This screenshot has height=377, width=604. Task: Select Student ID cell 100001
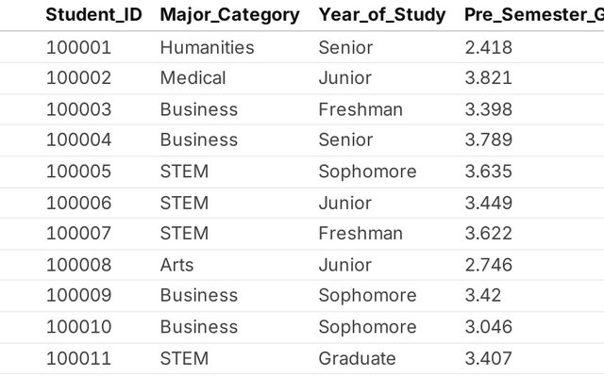(78, 48)
